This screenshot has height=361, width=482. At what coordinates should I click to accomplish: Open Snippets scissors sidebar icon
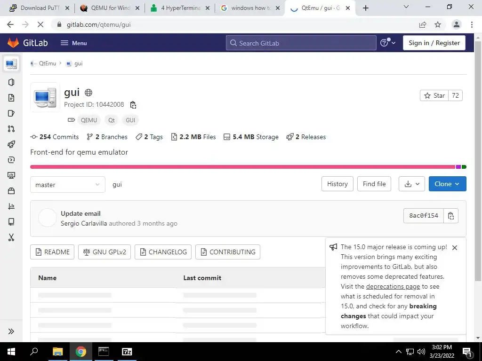[11, 237]
